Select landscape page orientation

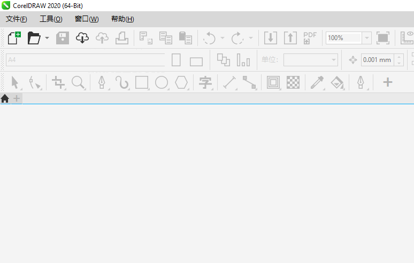coord(196,61)
